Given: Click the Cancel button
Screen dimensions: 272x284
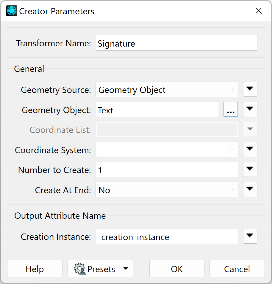Looking at the screenshot, I should tap(237, 269).
